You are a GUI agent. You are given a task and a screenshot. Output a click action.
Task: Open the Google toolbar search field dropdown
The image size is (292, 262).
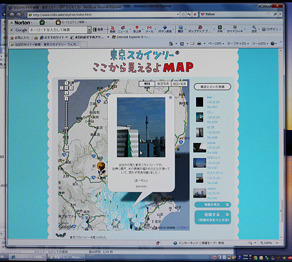point(89,30)
